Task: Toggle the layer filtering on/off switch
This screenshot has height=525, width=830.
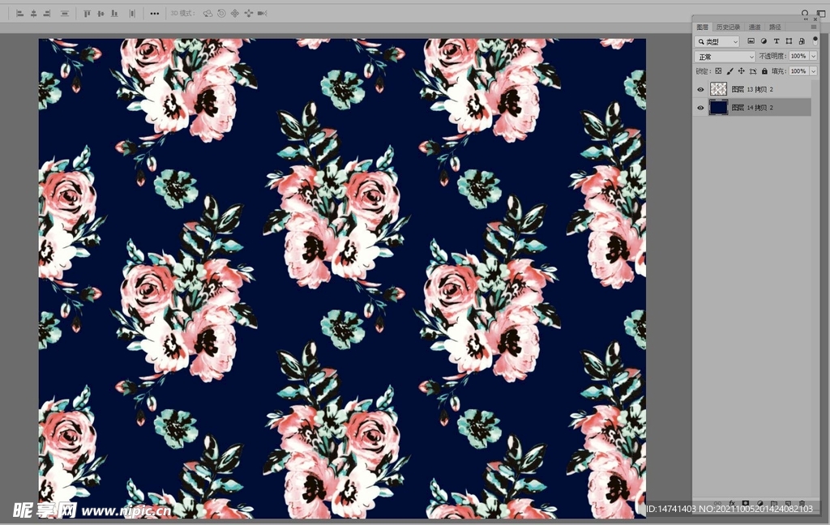Action: (815, 40)
